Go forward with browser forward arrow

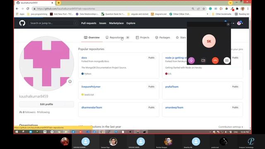click(x=22, y=9)
